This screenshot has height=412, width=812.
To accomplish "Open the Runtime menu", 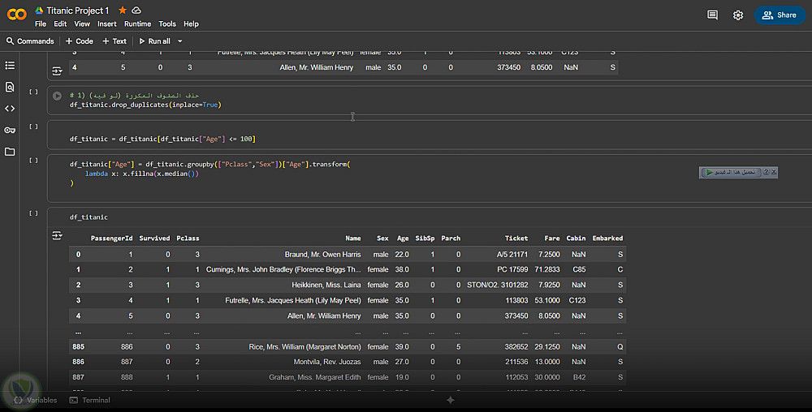I will (x=138, y=24).
